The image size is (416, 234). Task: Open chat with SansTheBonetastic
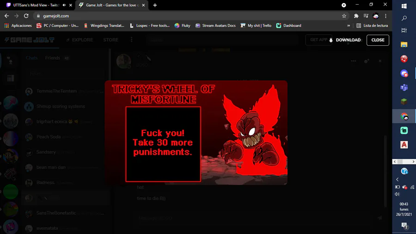66,213
